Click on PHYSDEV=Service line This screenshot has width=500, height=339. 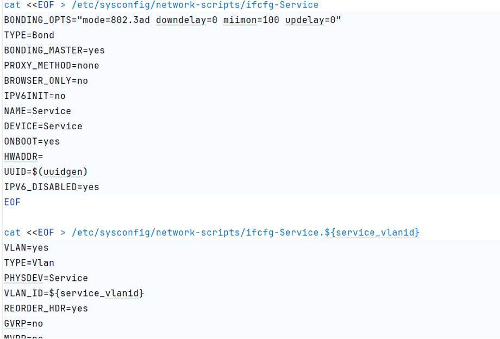(x=46, y=278)
